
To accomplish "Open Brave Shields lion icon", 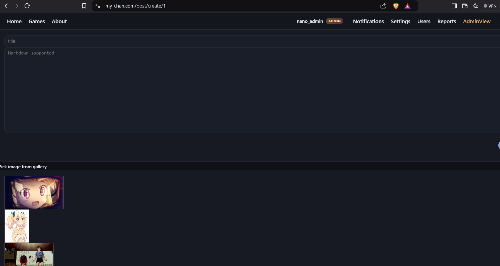I will pyautogui.click(x=396, y=6).
